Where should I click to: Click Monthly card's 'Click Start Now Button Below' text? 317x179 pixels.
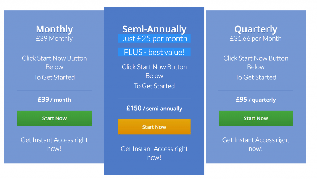(54, 62)
